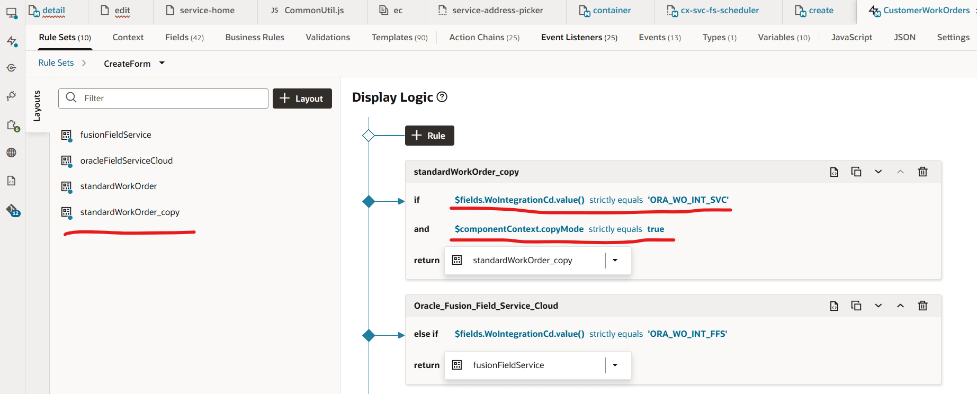The height and width of the screenshot is (394, 977).
Task: Duplicate the standardWorkOrder_copy rule
Action: 856,172
